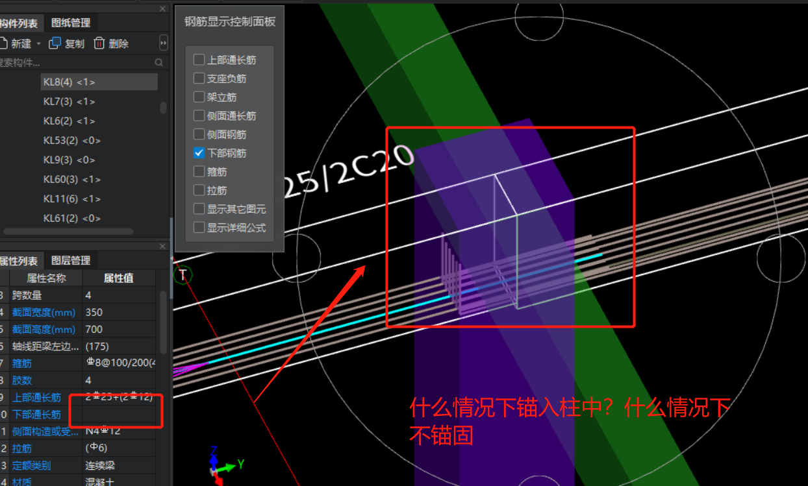
Task: Click the 拉筋 property name in table
Action: coord(22,448)
